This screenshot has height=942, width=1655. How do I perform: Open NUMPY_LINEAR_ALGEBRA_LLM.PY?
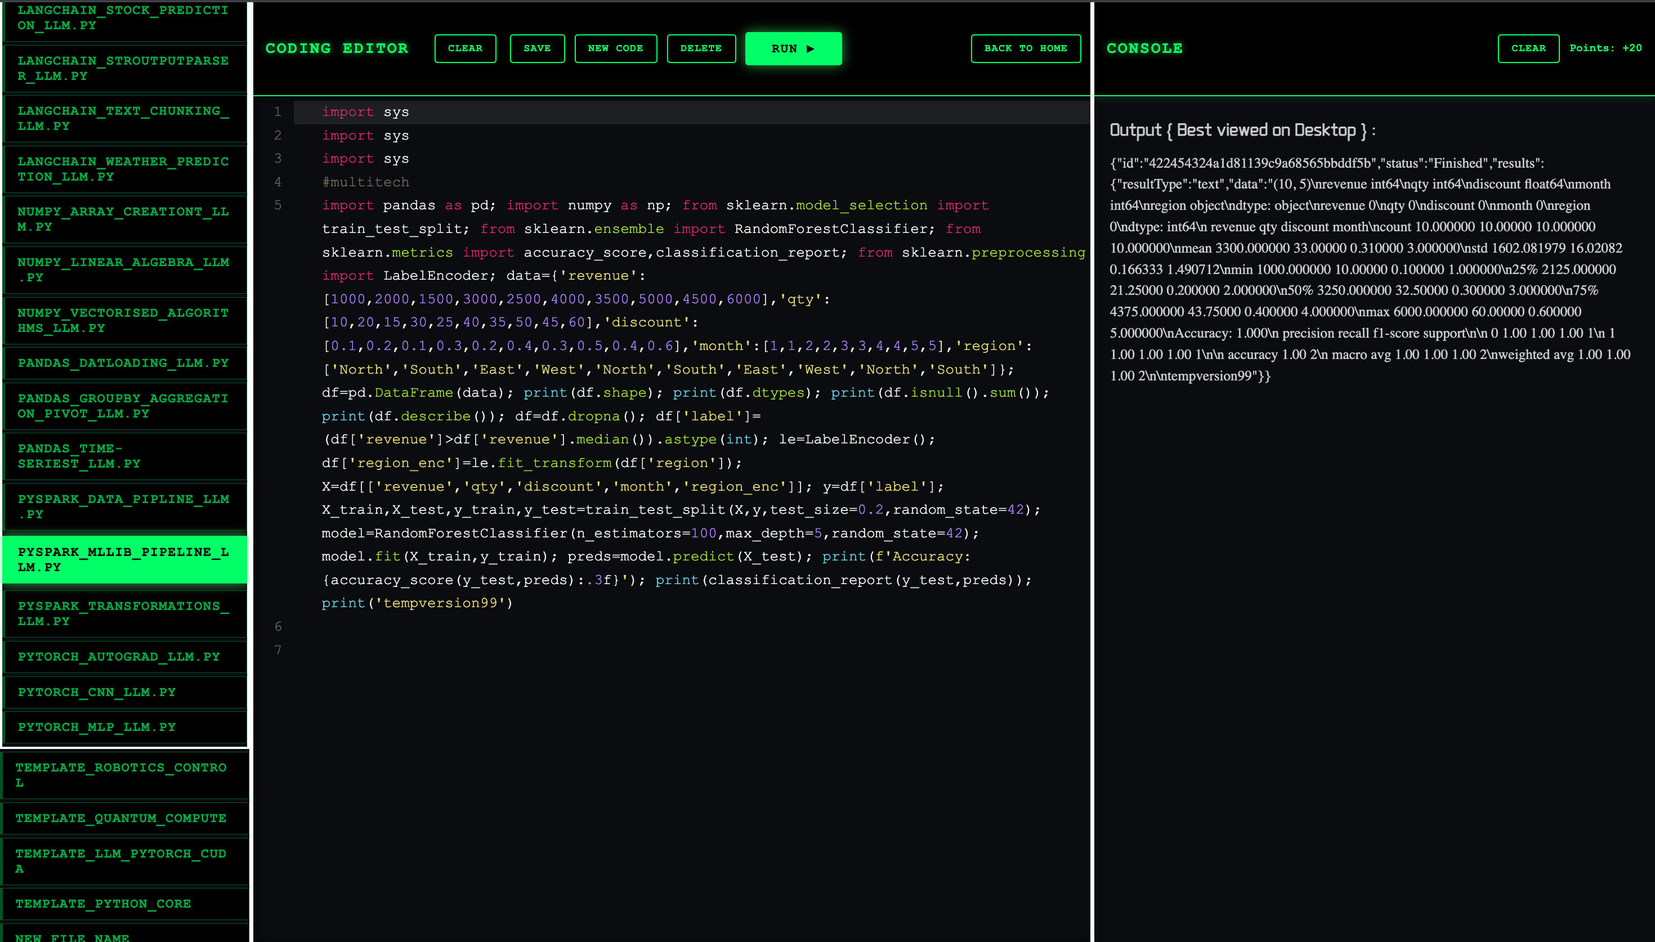125,271
